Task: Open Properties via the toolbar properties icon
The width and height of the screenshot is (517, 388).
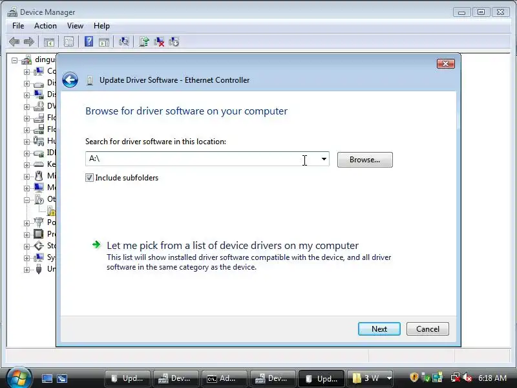Action: (69, 42)
